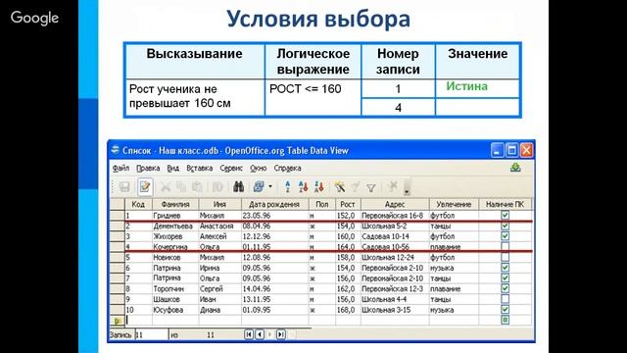Image resolution: width=627 pixels, height=353 pixels.
Task: Maximize the Table Data View window
Action: [x=511, y=150]
